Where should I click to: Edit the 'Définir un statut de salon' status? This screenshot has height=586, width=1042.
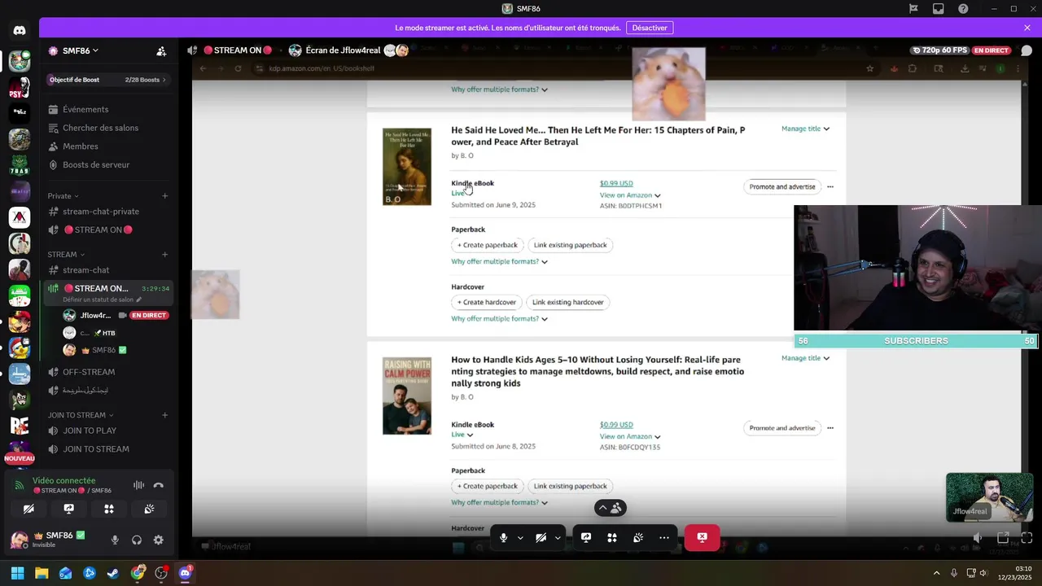pyautogui.click(x=103, y=300)
